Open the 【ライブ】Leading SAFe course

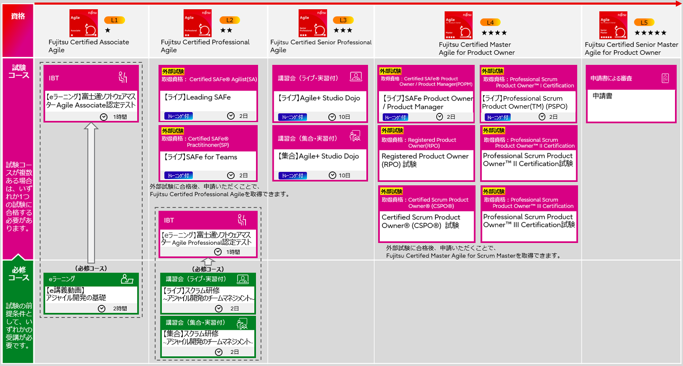pyautogui.click(x=197, y=97)
